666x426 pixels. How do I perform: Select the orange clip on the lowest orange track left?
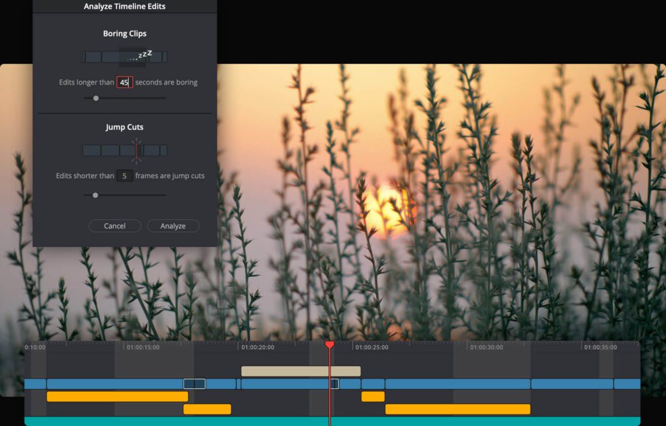[x=207, y=409]
